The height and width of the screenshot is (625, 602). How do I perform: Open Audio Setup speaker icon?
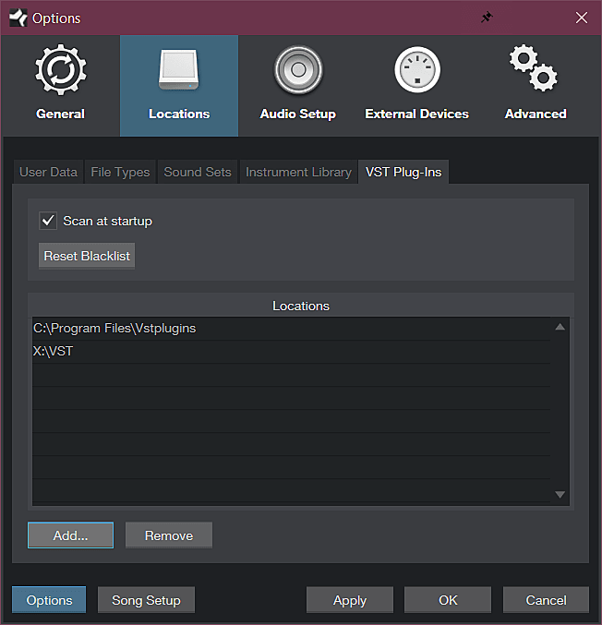[297, 70]
